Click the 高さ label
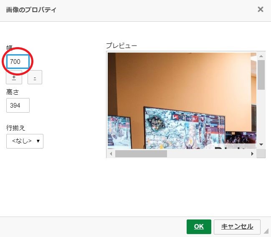 13,92
